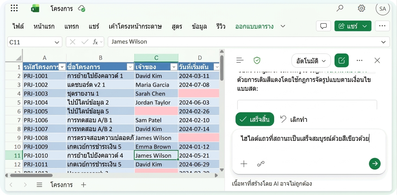Image resolution: width=397 pixels, height=195 pixels.
Task: Click the เลิกทำ undo button
Action: pyautogui.click(x=294, y=119)
